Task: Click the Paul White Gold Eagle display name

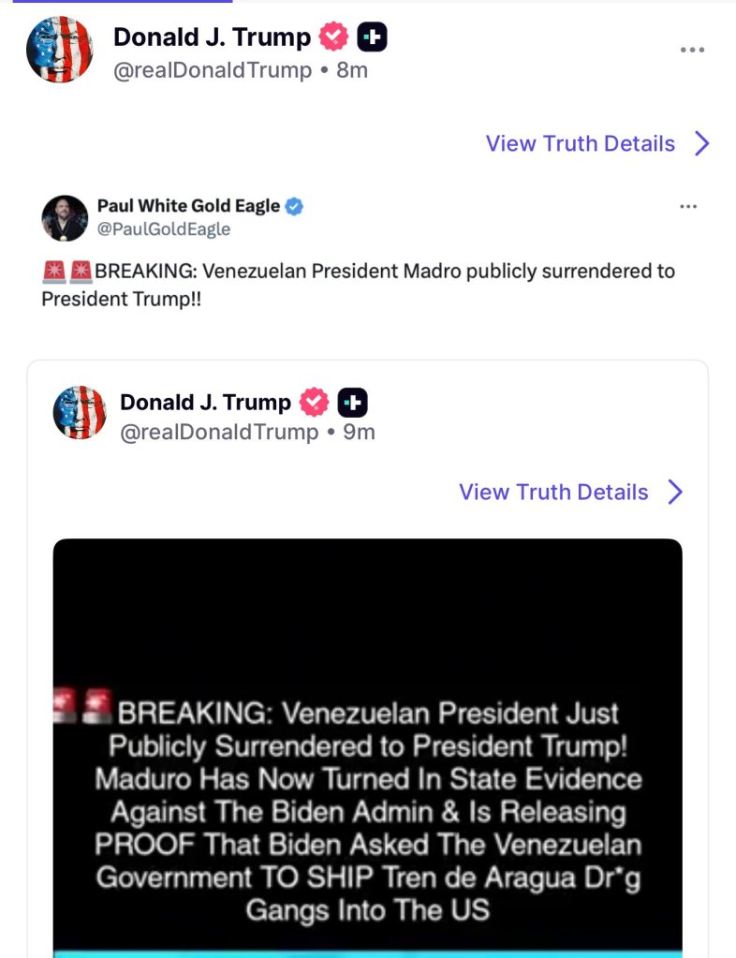Action: click(x=188, y=206)
